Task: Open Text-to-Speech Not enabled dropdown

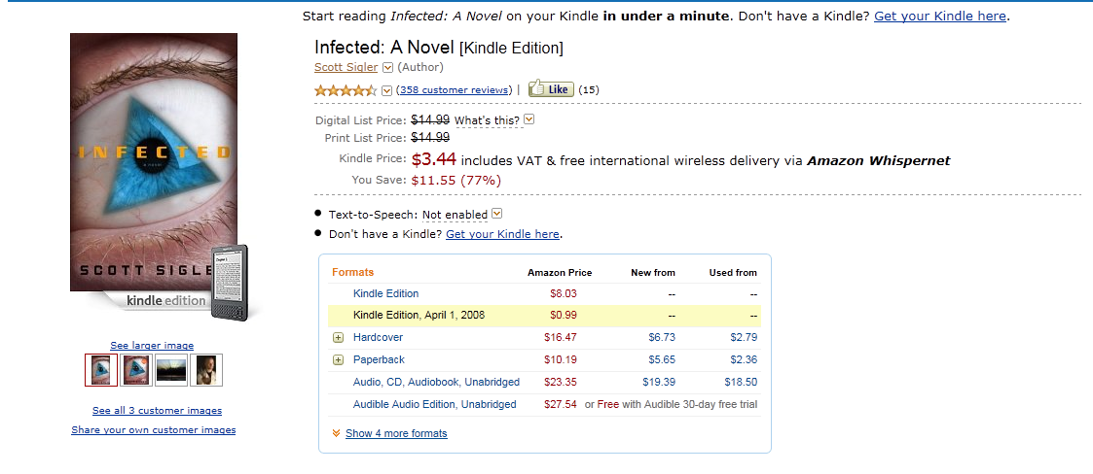Action: pos(497,214)
